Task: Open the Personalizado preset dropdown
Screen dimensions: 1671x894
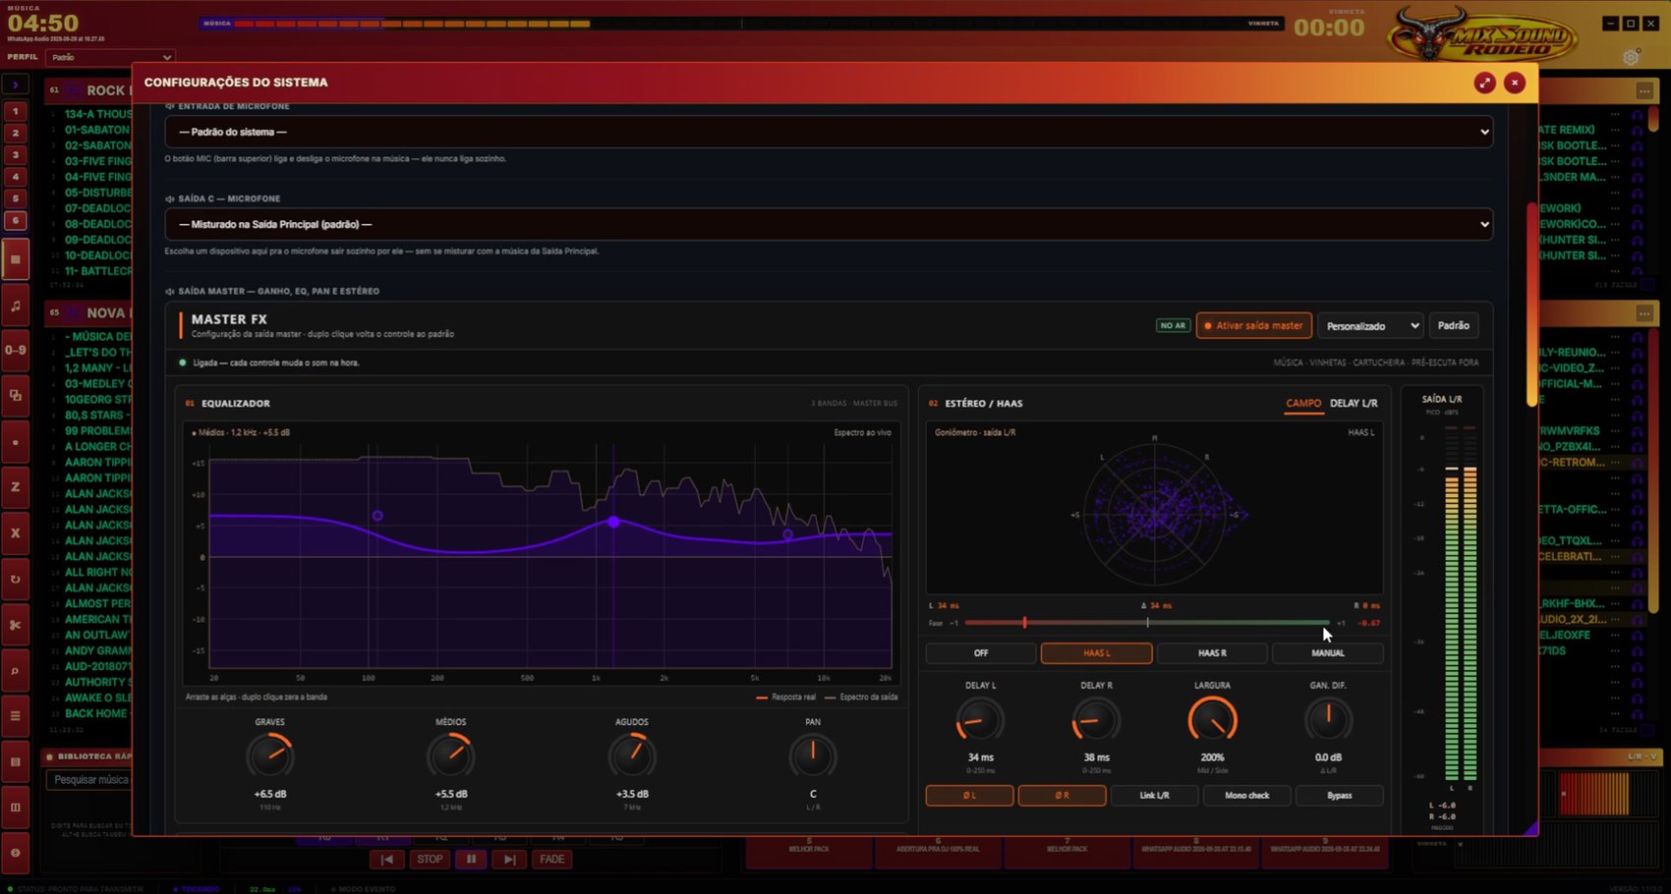Action: point(1370,326)
